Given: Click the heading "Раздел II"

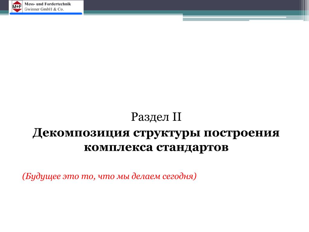Looking at the screenshot, I should [x=156, y=117].
